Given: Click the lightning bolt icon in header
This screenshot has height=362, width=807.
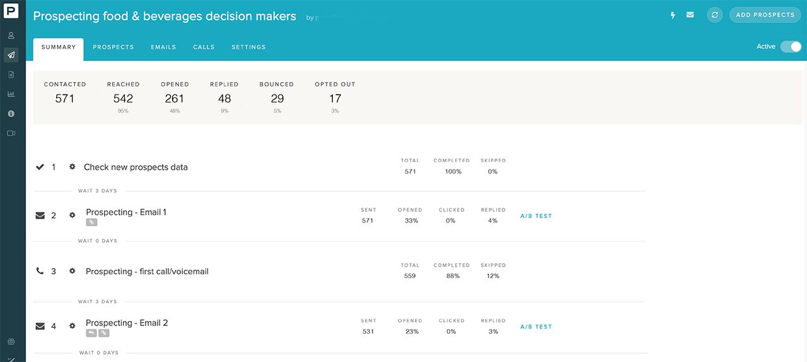Looking at the screenshot, I should point(673,15).
